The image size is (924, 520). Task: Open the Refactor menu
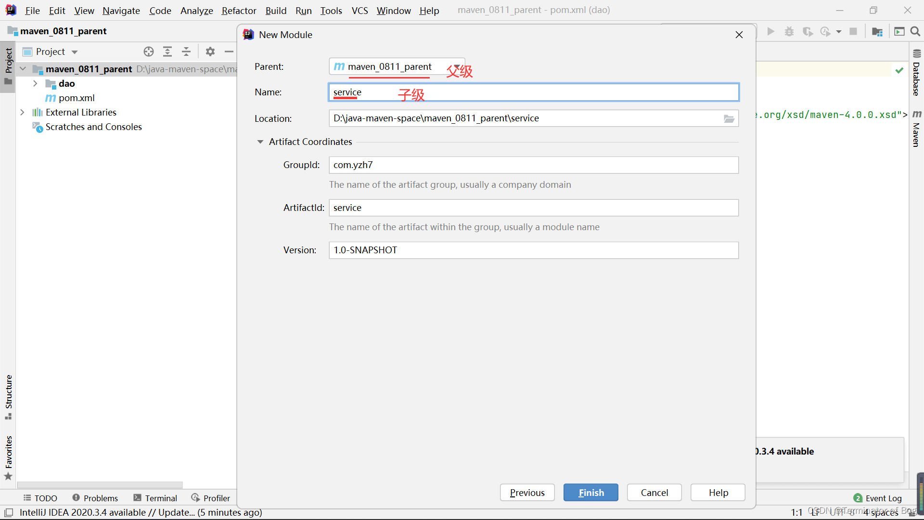pos(239,10)
